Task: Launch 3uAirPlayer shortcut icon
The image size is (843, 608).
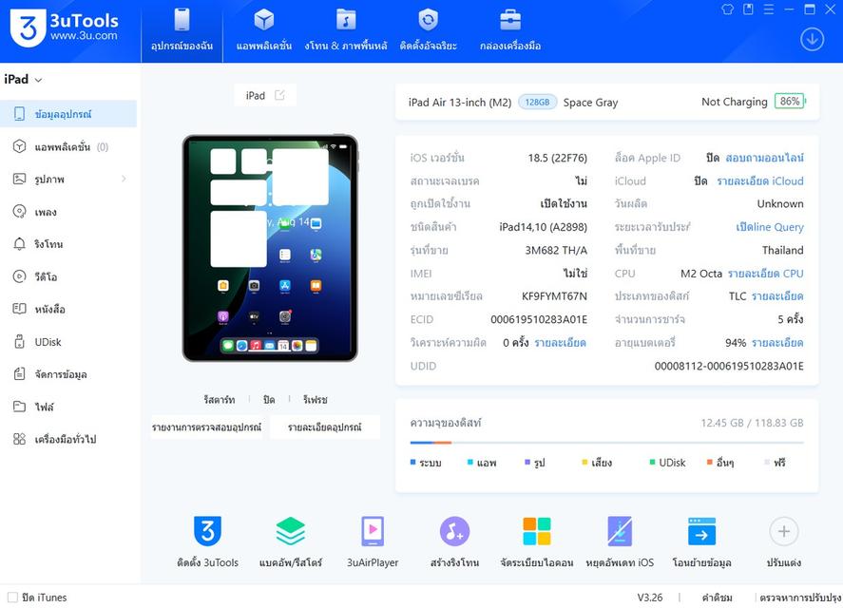Action: [x=373, y=531]
